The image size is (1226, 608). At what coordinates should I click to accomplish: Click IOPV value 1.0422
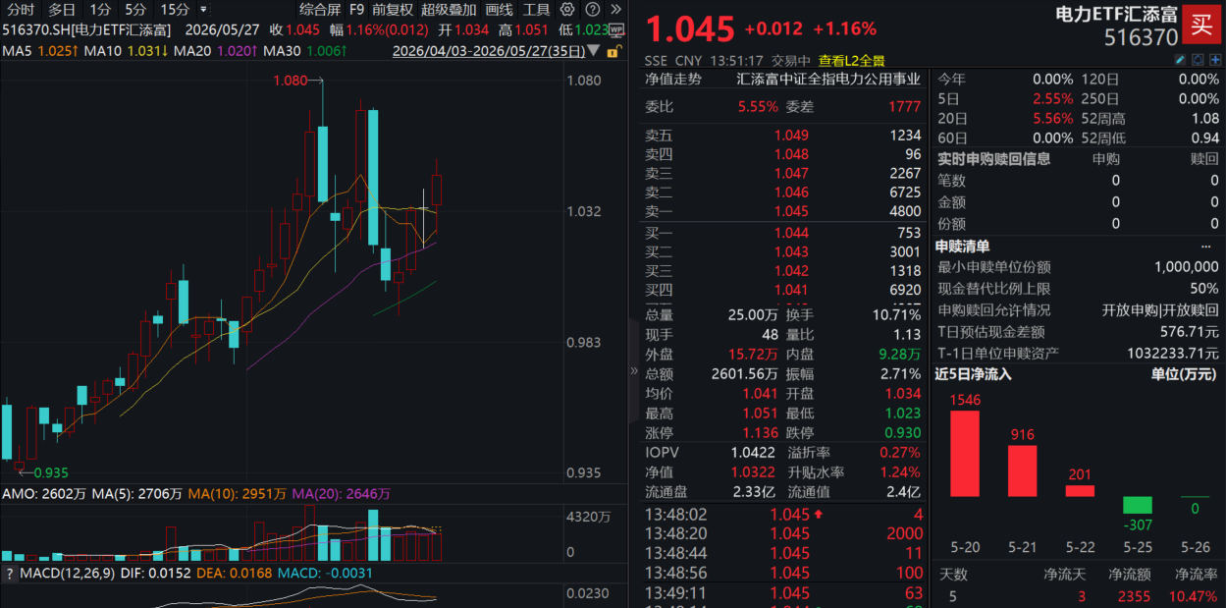coord(753,452)
